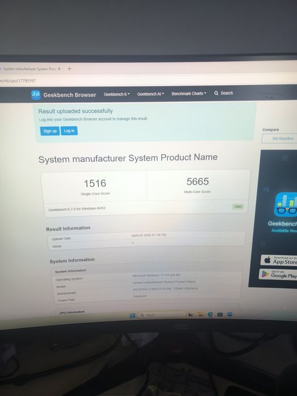Click the Download on the App Store badge
The height and width of the screenshot is (396, 297).
click(279, 260)
